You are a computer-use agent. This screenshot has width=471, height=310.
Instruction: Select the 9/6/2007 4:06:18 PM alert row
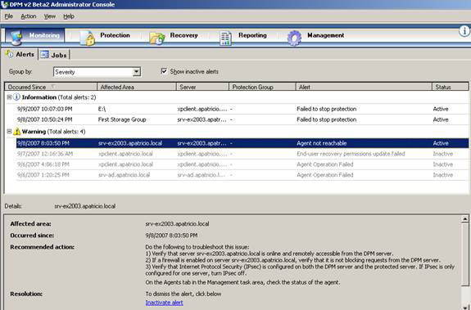242,164
